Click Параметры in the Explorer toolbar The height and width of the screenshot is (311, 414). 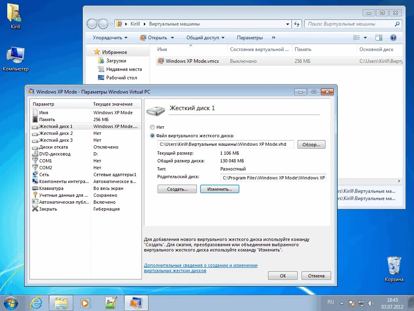(250, 38)
